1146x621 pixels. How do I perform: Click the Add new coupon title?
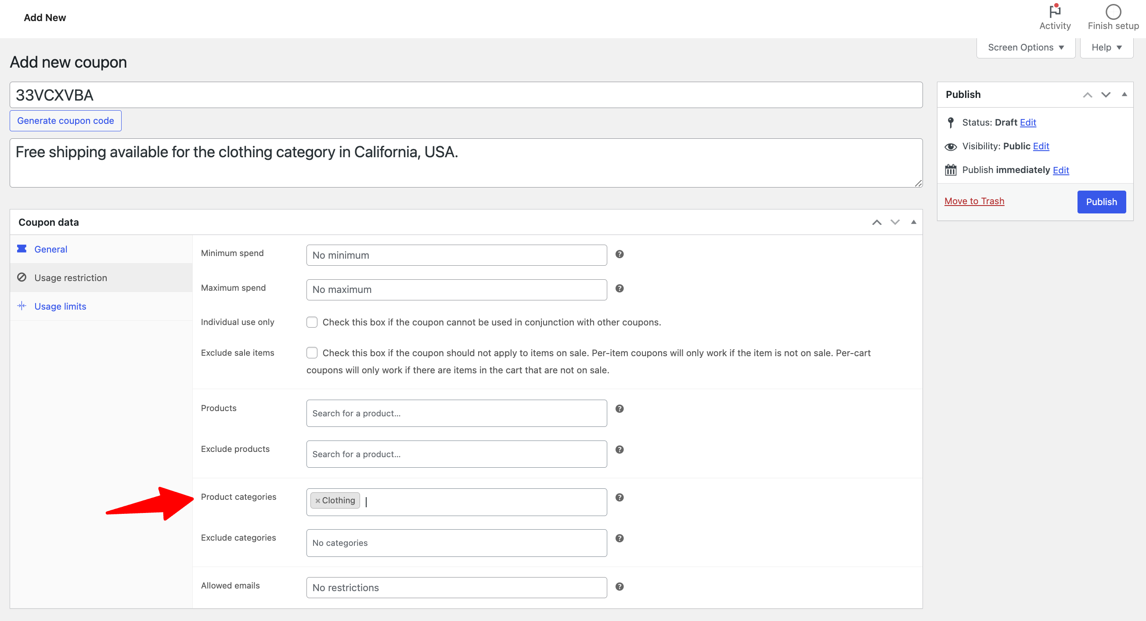(68, 62)
